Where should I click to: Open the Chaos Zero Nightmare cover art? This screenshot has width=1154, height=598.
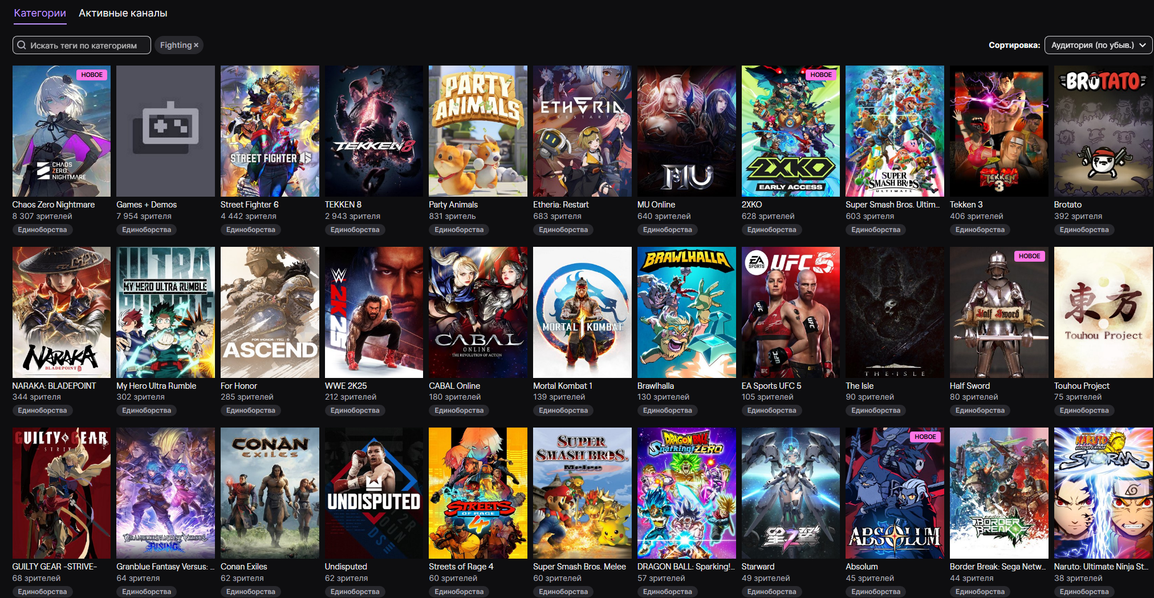point(62,131)
